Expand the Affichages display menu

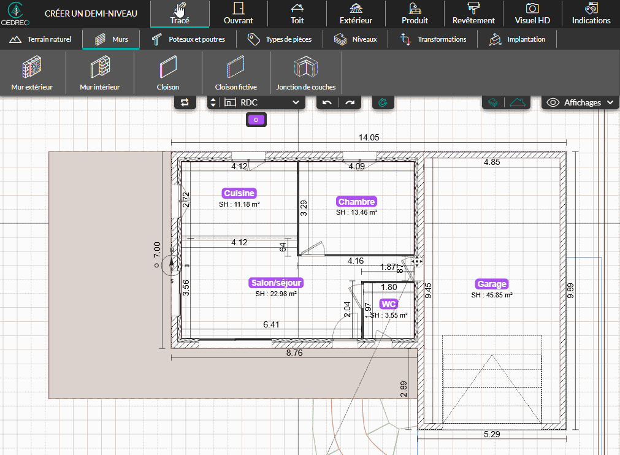pyautogui.click(x=581, y=102)
